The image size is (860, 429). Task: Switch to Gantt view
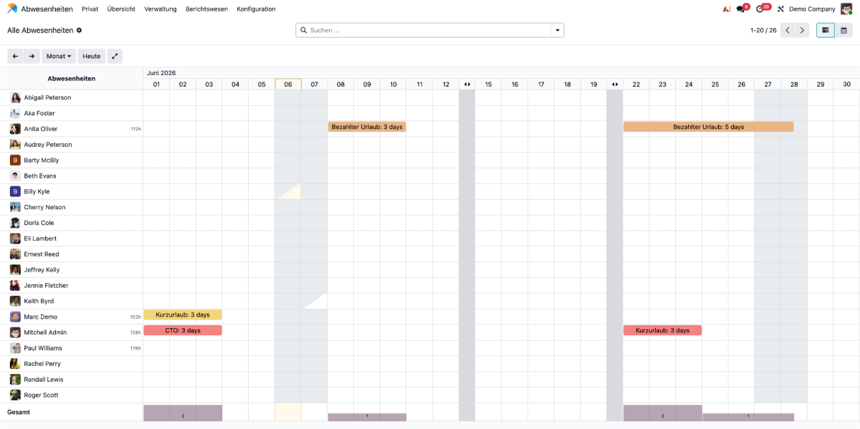pos(826,30)
